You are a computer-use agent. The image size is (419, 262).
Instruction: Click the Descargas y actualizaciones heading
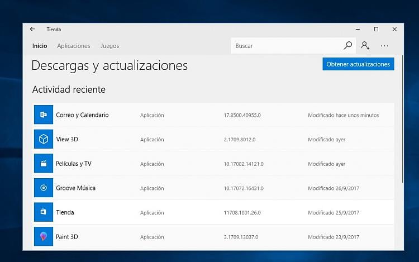click(x=109, y=66)
